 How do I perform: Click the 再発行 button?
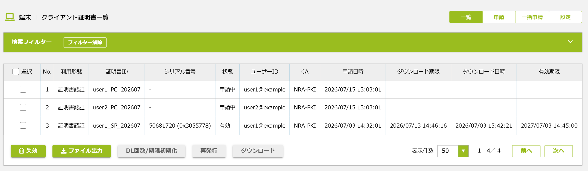pyautogui.click(x=209, y=151)
